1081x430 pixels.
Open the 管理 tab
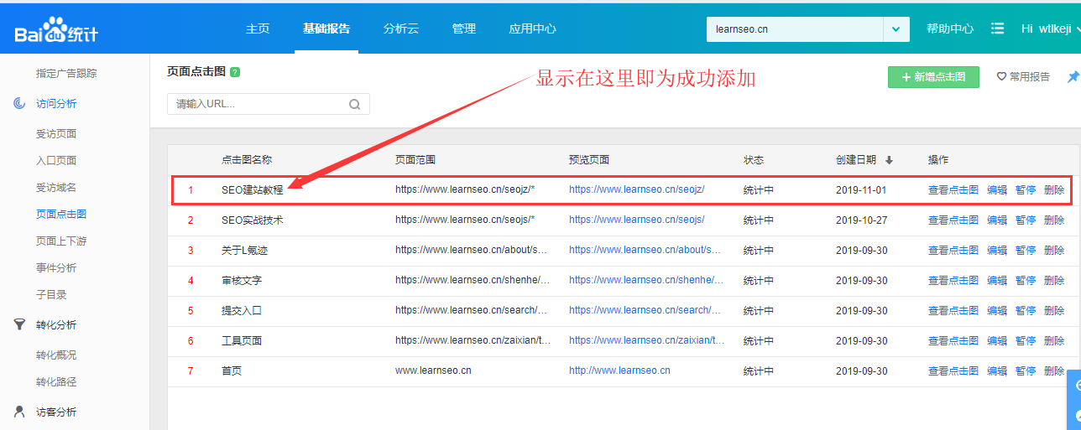[463, 28]
